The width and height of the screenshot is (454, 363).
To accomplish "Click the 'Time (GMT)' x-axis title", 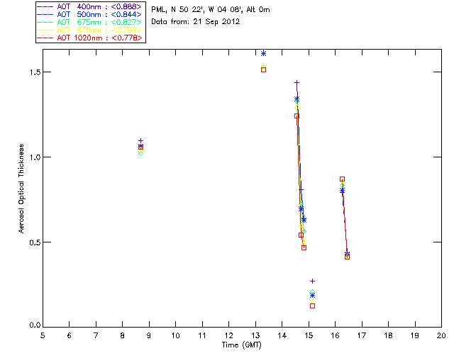I will click(242, 345).
